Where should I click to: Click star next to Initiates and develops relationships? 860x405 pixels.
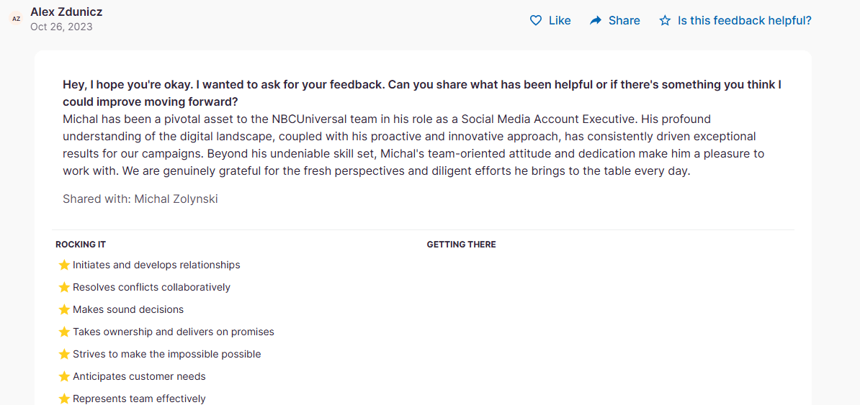click(x=64, y=265)
